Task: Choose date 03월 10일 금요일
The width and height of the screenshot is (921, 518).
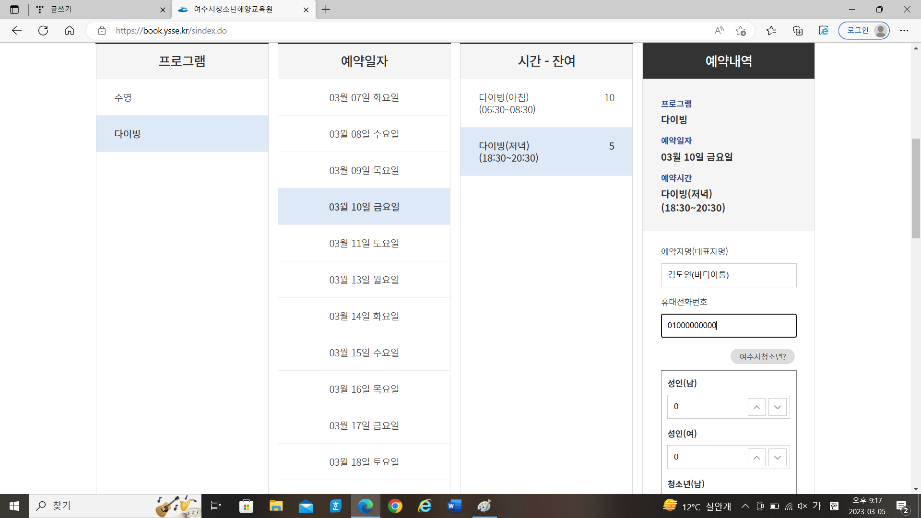Action: [x=364, y=207]
